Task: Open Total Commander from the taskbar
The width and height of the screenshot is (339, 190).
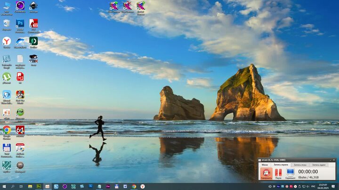Action: 117,187
